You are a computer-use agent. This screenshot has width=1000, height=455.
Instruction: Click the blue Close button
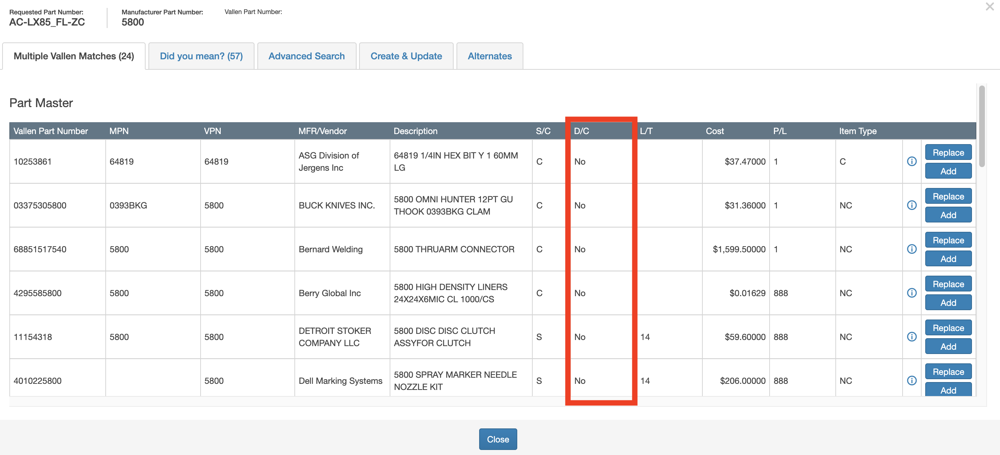pos(498,439)
